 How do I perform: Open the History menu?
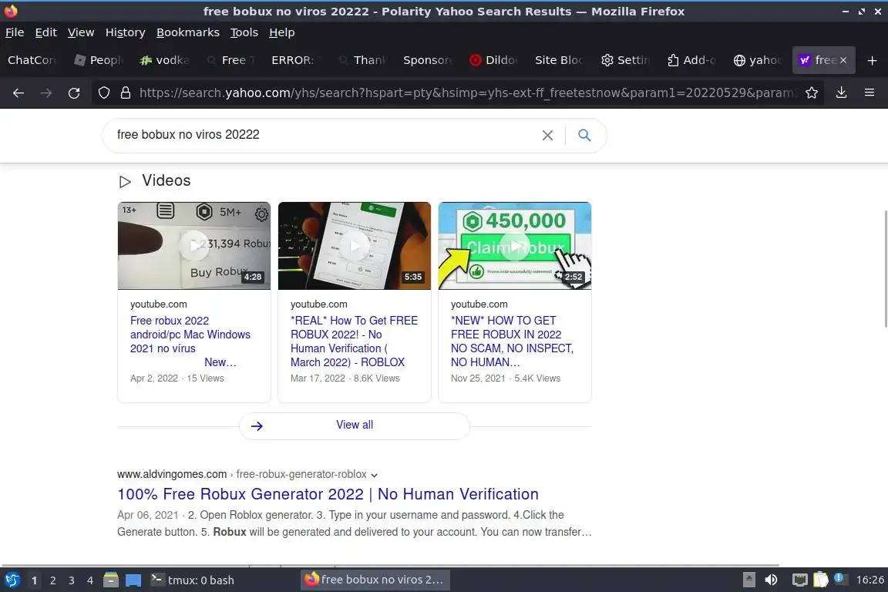pyautogui.click(x=125, y=32)
